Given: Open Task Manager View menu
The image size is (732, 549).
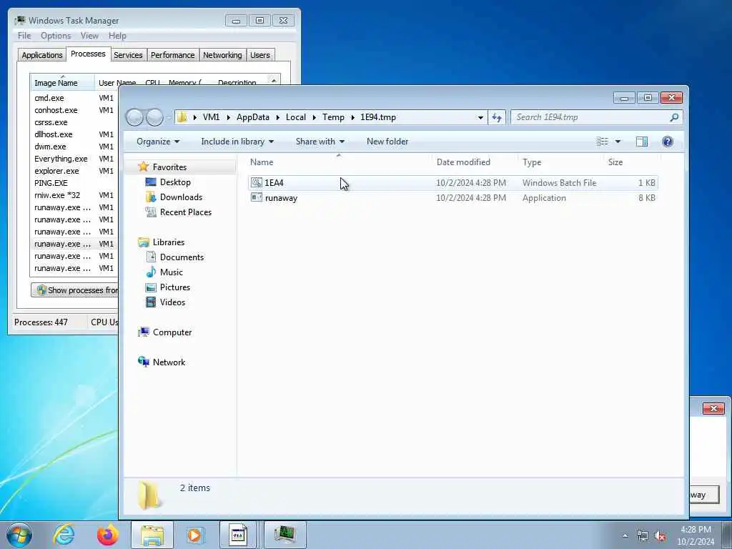Looking at the screenshot, I should point(89,36).
